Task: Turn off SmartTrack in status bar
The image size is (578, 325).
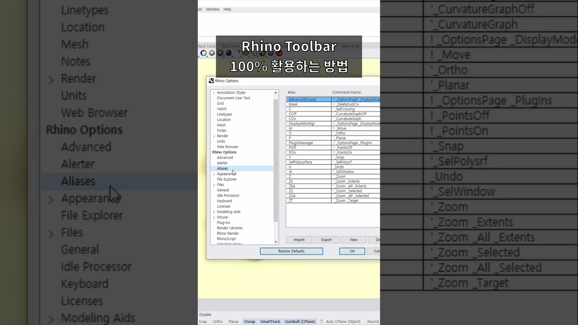Action: point(270,321)
